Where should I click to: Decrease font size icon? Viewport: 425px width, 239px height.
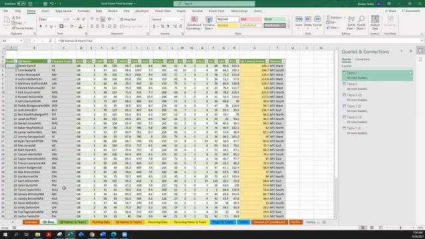click(84, 19)
